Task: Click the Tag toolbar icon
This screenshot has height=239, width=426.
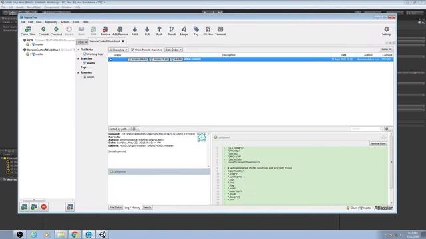Action: click(x=196, y=31)
